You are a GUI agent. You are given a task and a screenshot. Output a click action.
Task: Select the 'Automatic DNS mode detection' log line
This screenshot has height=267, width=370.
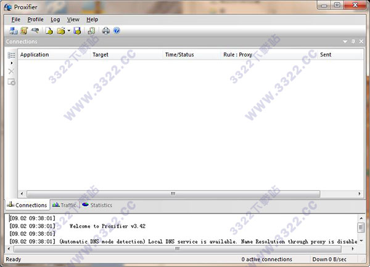click(183, 242)
